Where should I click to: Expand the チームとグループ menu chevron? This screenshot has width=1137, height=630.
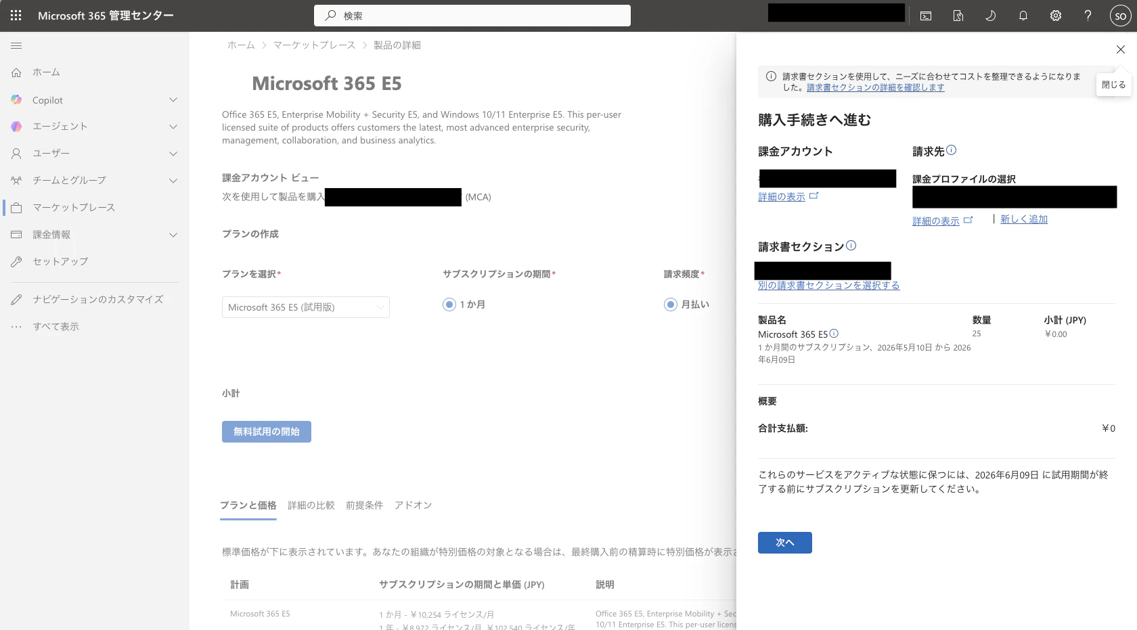pyautogui.click(x=173, y=181)
